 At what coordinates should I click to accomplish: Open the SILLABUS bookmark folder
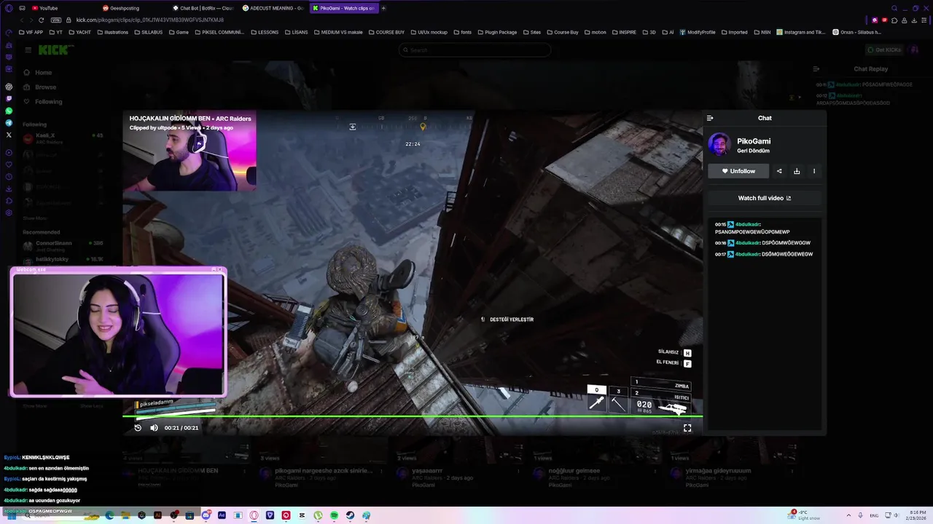148,32
